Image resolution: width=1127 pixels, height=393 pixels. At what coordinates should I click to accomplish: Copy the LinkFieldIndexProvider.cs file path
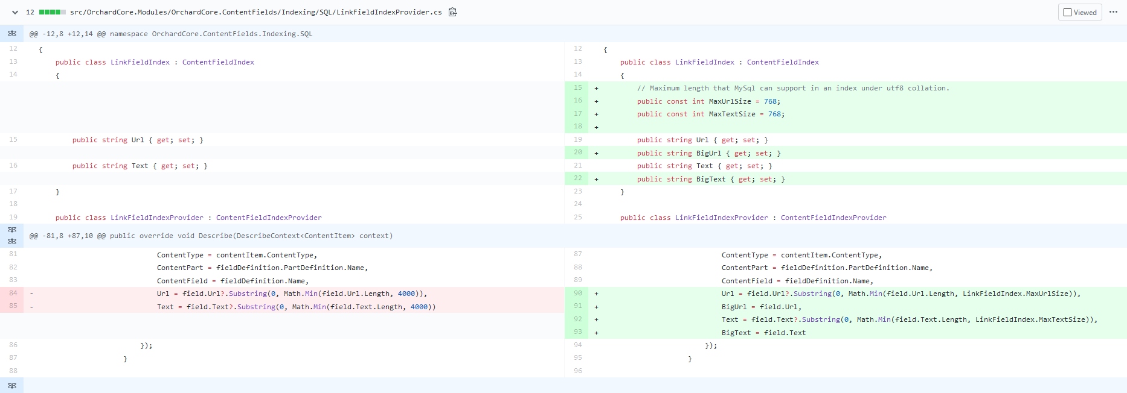(452, 12)
